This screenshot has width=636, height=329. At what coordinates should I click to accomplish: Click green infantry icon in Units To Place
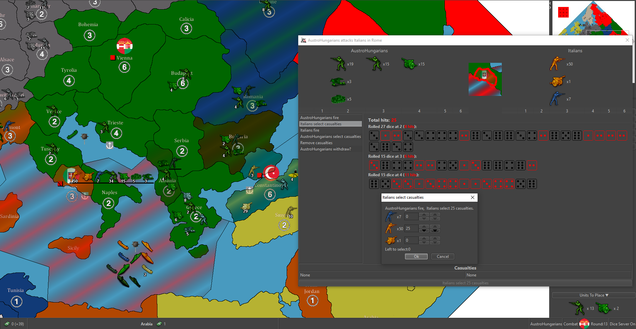pyautogui.click(x=577, y=308)
